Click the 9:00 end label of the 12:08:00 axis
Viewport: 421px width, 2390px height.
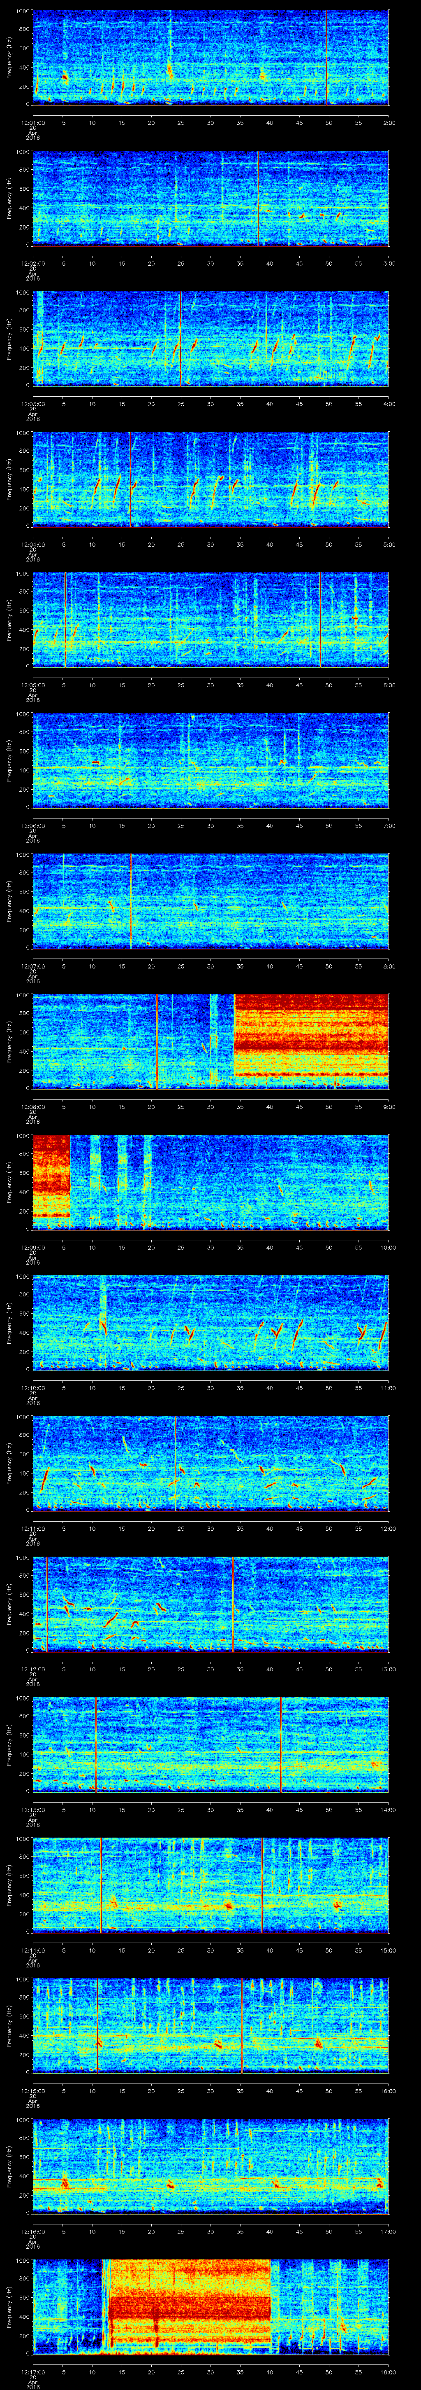click(x=389, y=1106)
